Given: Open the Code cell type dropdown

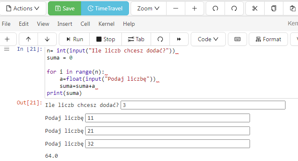Looking at the screenshot, I should [x=208, y=39].
